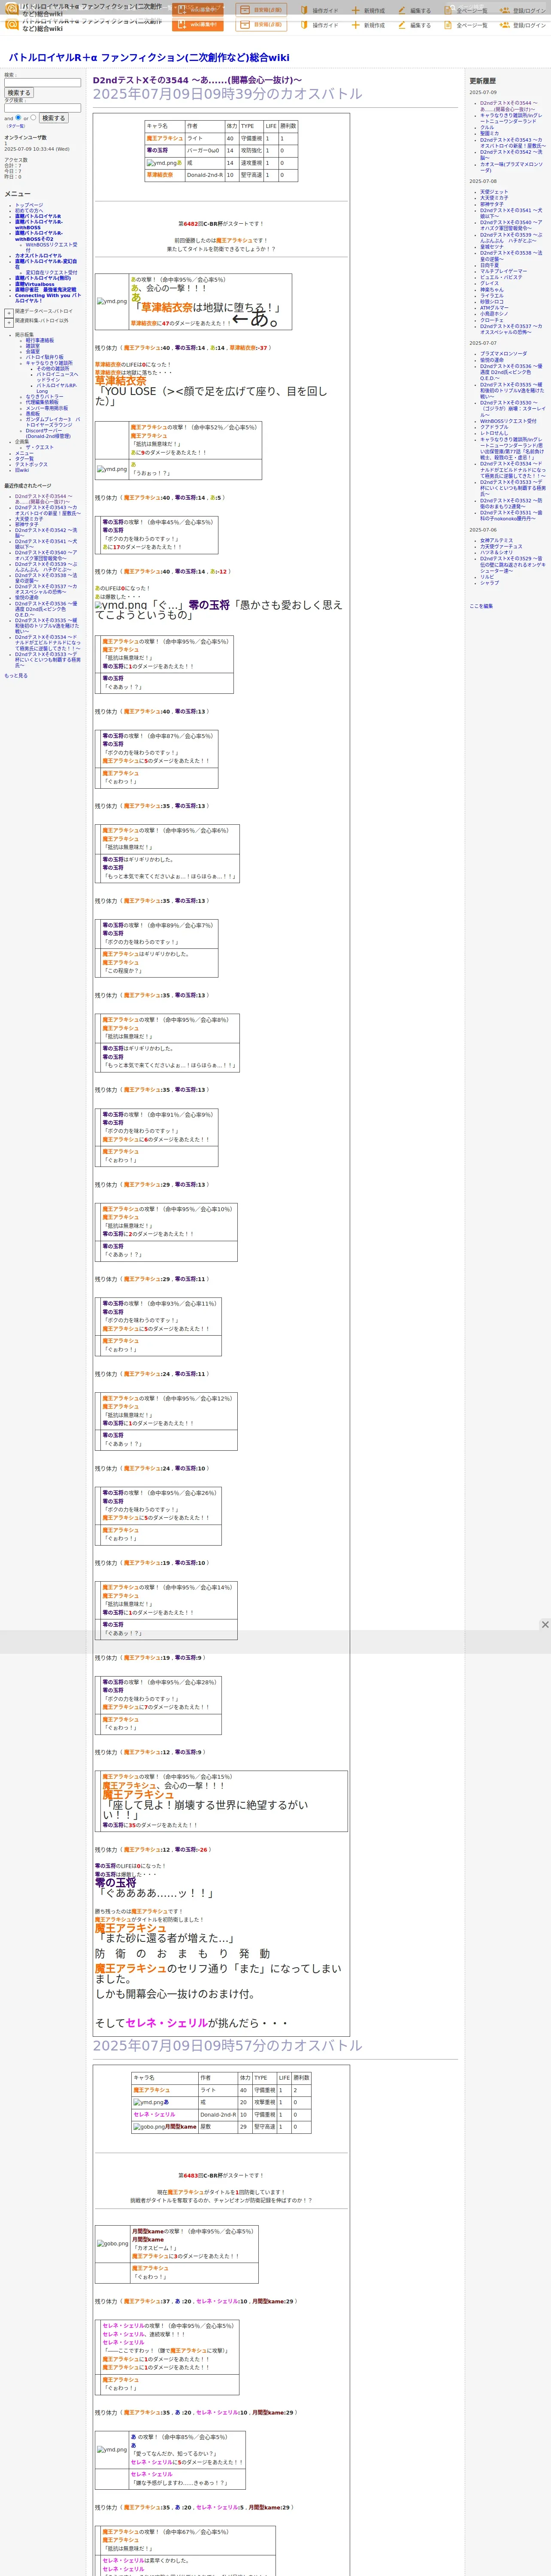
Task: Select the 'or' radio button for tag search
Action: point(33,117)
